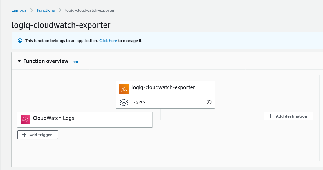Click the Add trigger button
The height and width of the screenshot is (170, 323).
click(38, 135)
